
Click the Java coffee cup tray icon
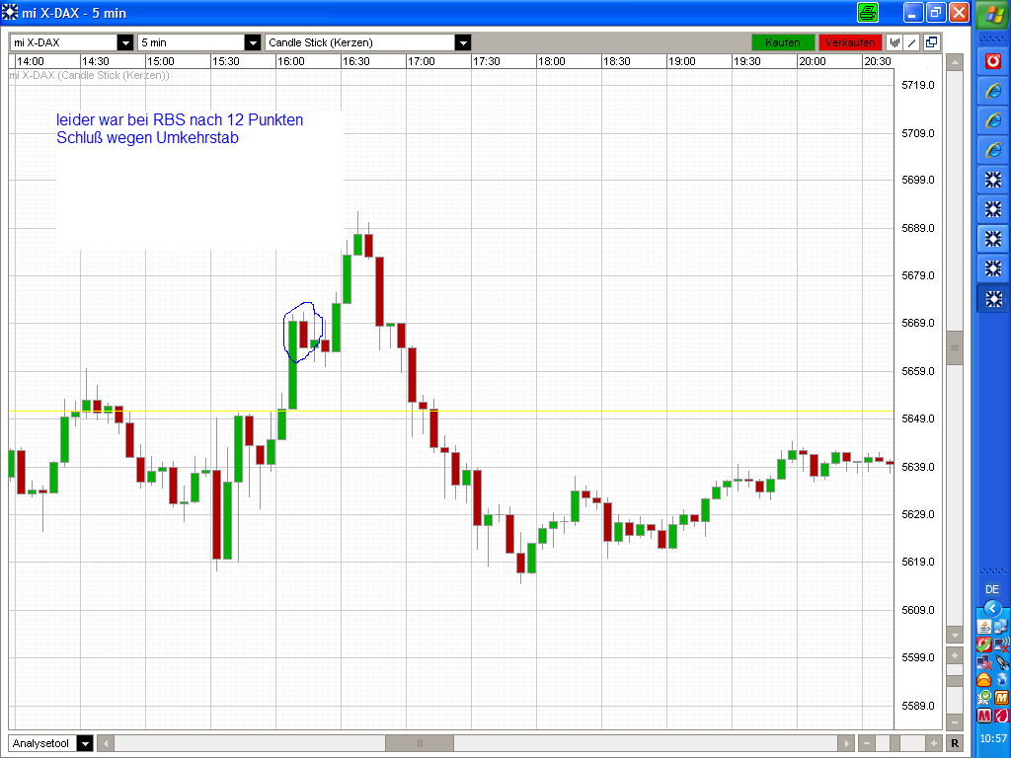984,627
